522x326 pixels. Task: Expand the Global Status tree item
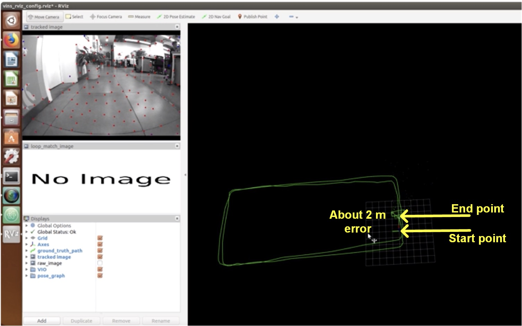[26, 232]
